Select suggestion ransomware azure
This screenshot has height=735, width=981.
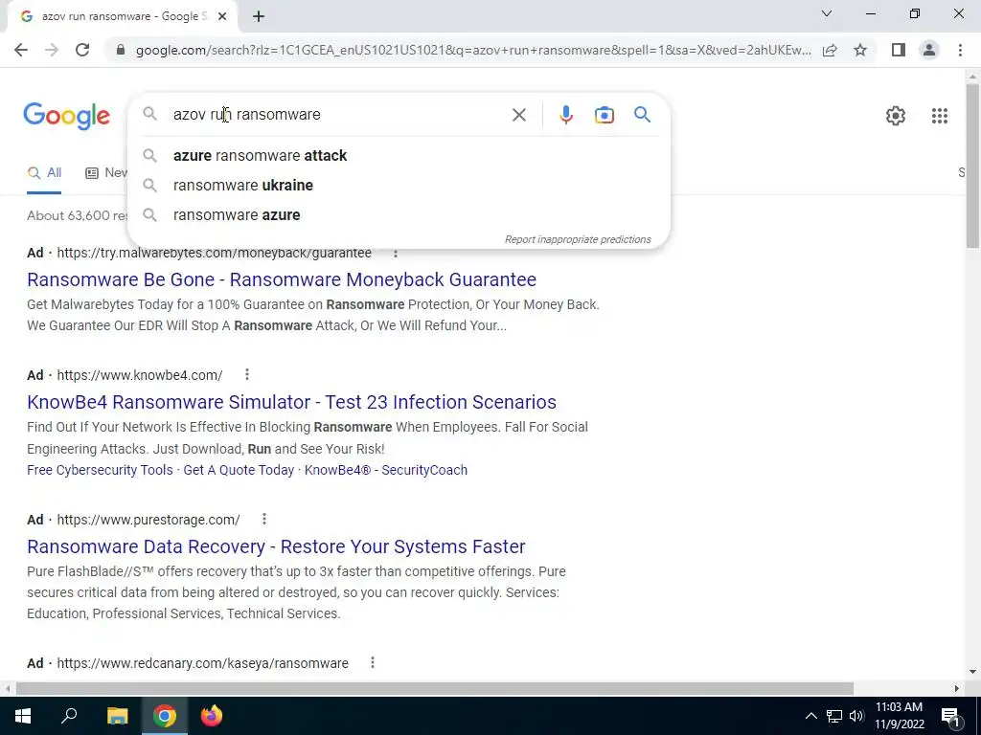[399, 215]
